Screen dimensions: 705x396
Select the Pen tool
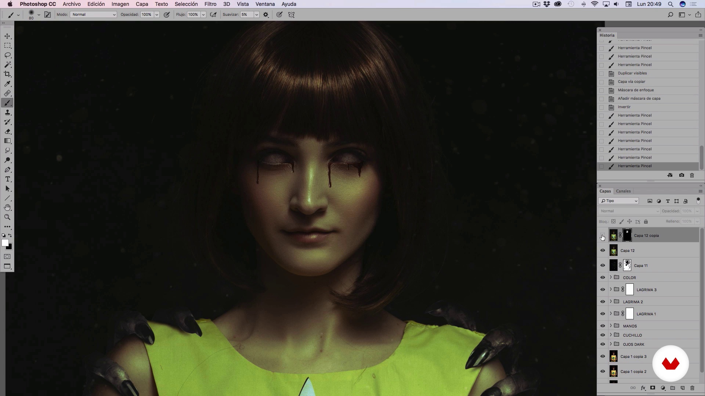click(7, 170)
